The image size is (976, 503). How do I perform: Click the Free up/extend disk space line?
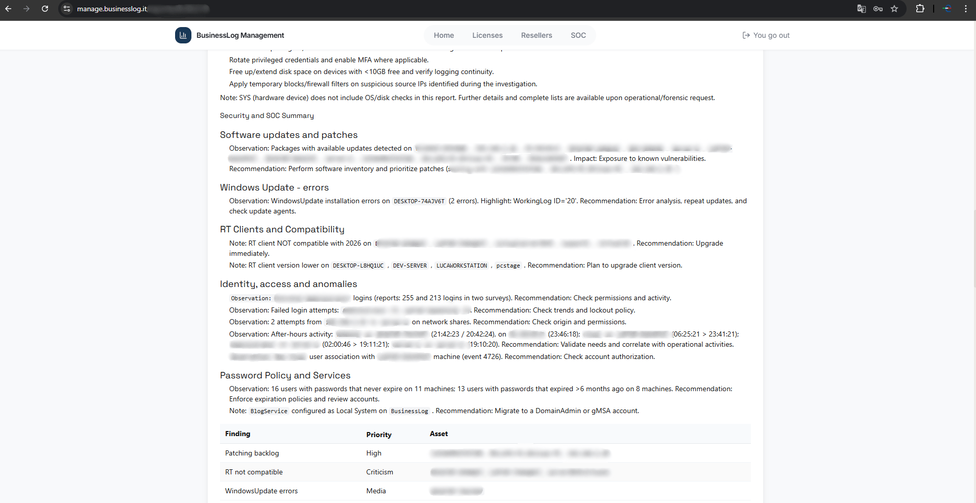[x=361, y=71]
